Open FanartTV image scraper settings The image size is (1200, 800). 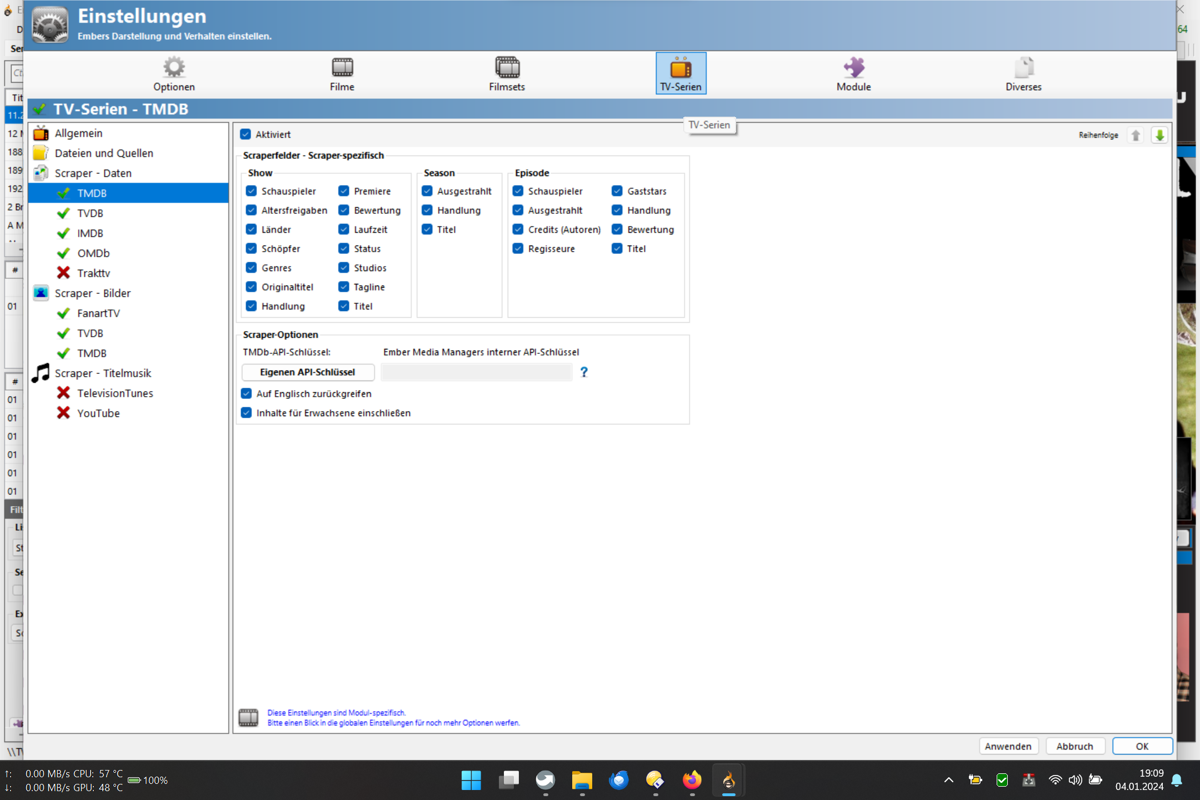point(98,313)
